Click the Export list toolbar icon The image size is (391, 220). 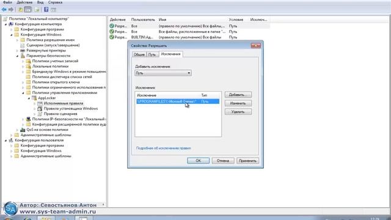[x=37, y=10]
